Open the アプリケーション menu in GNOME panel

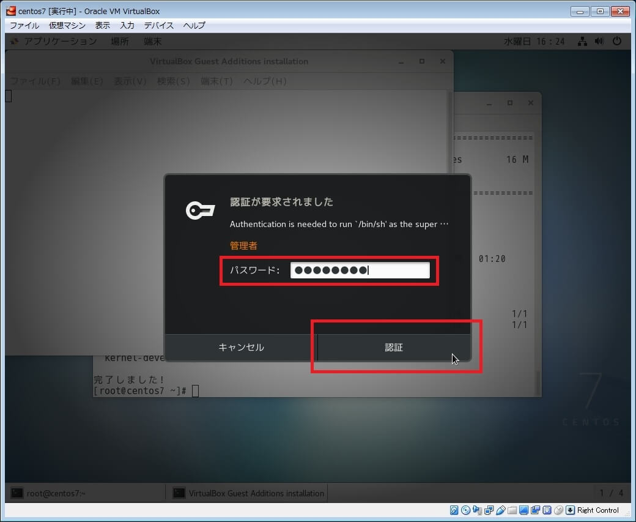click(x=60, y=41)
